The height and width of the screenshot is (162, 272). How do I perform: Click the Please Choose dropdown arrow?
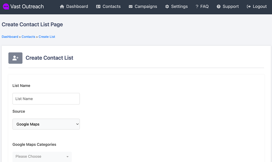(67, 157)
